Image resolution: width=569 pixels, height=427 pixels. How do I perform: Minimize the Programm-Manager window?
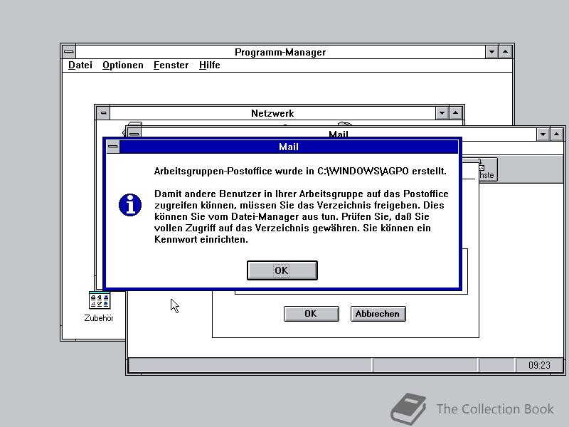[x=491, y=52]
